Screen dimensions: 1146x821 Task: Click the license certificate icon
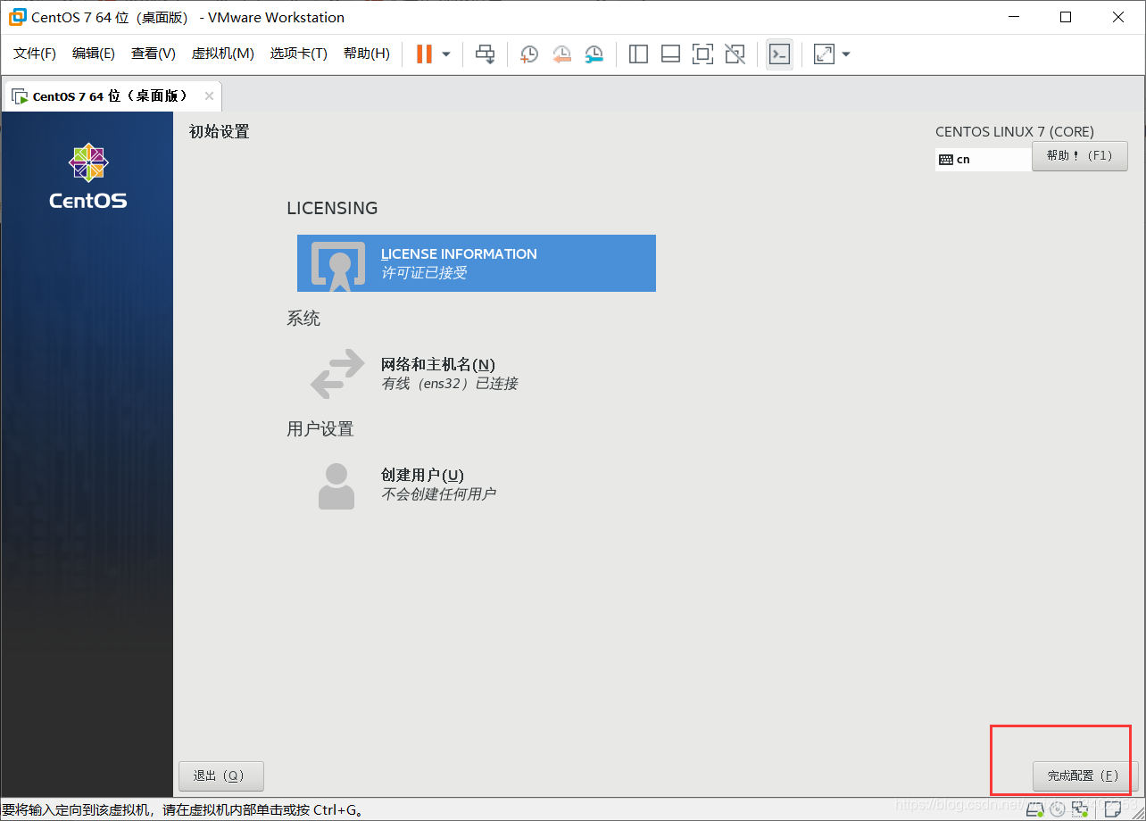pyautogui.click(x=338, y=266)
